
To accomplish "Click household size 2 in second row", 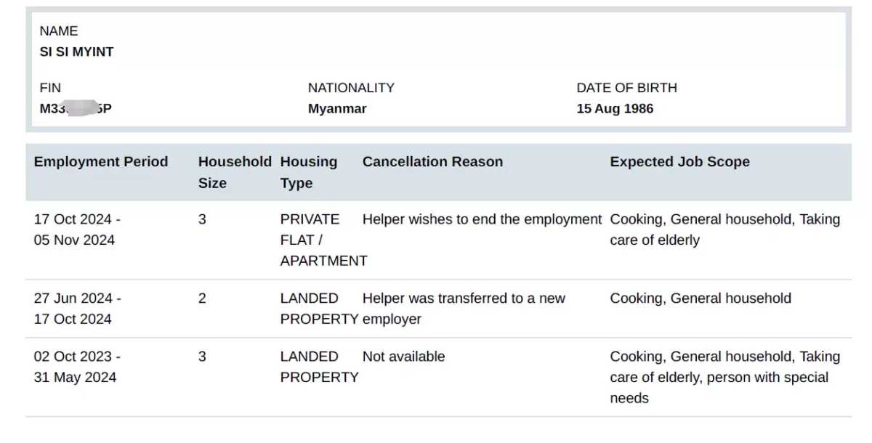I will click(202, 298).
